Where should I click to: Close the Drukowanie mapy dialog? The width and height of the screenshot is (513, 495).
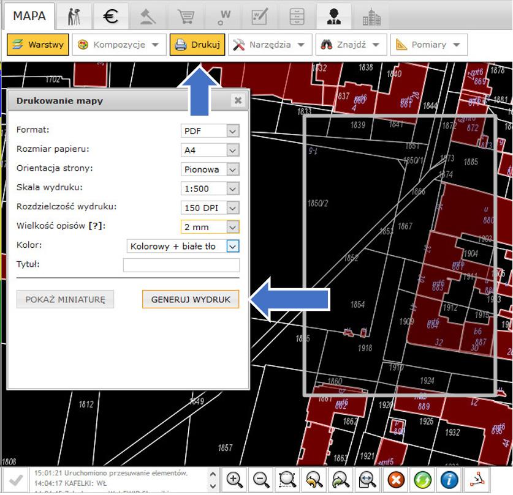point(238,100)
